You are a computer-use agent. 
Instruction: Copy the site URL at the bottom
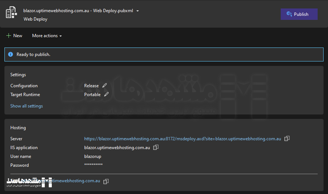[x=106, y=181]
